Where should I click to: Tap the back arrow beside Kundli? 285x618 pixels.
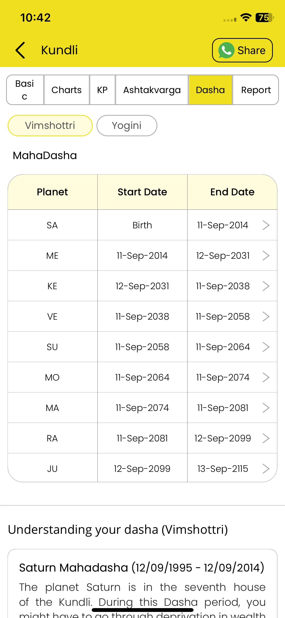[x=20, y=50]
